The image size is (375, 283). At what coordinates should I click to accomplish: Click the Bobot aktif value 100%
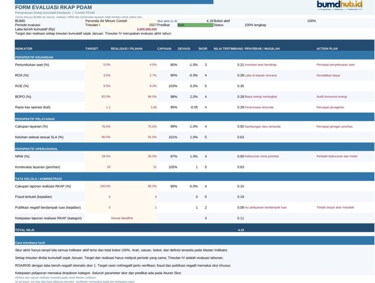(x=311, y=21)
